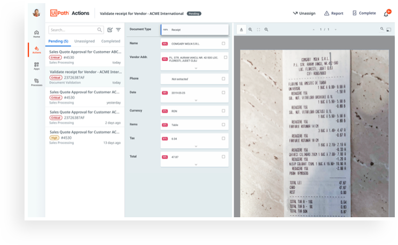398x245 pixels.
Task: Click the Complete button
Action: pyautogui.click(x=364, y=13)
